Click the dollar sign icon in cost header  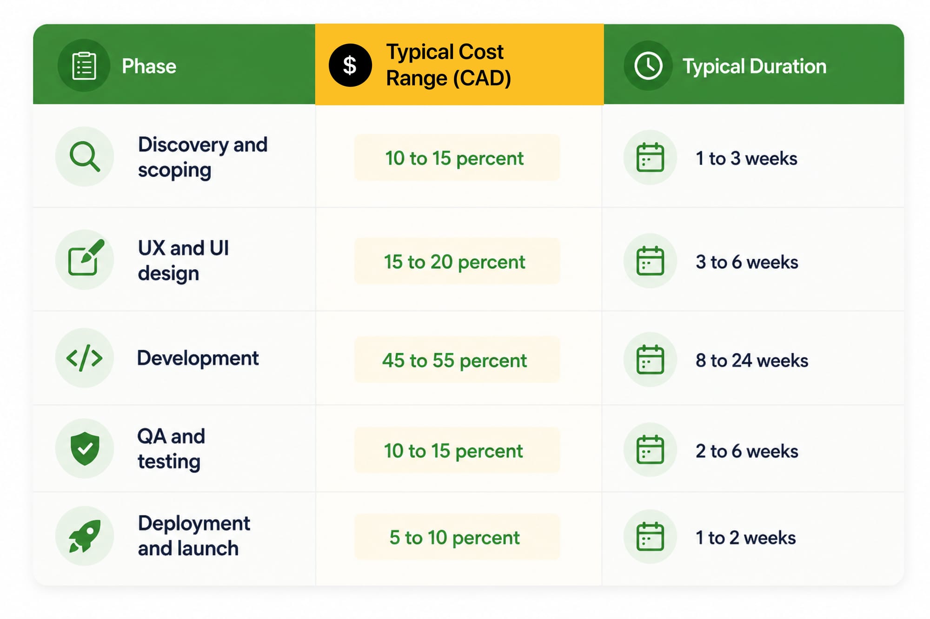point(350,65)
